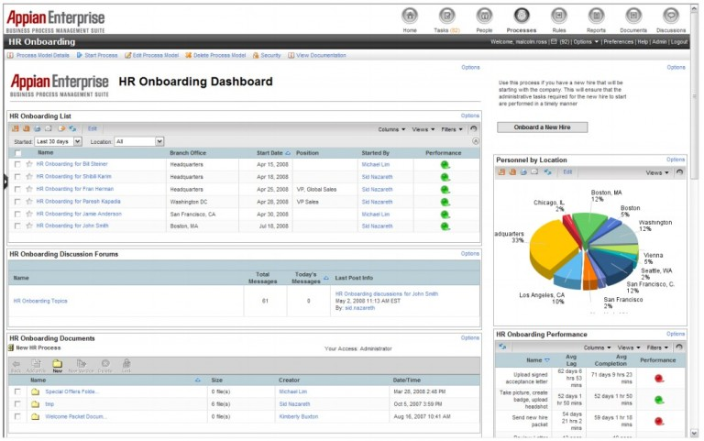Open Filters dropdown in HR Onboarding List
Viewport: 704px width, 441px height.
point(452,129)
